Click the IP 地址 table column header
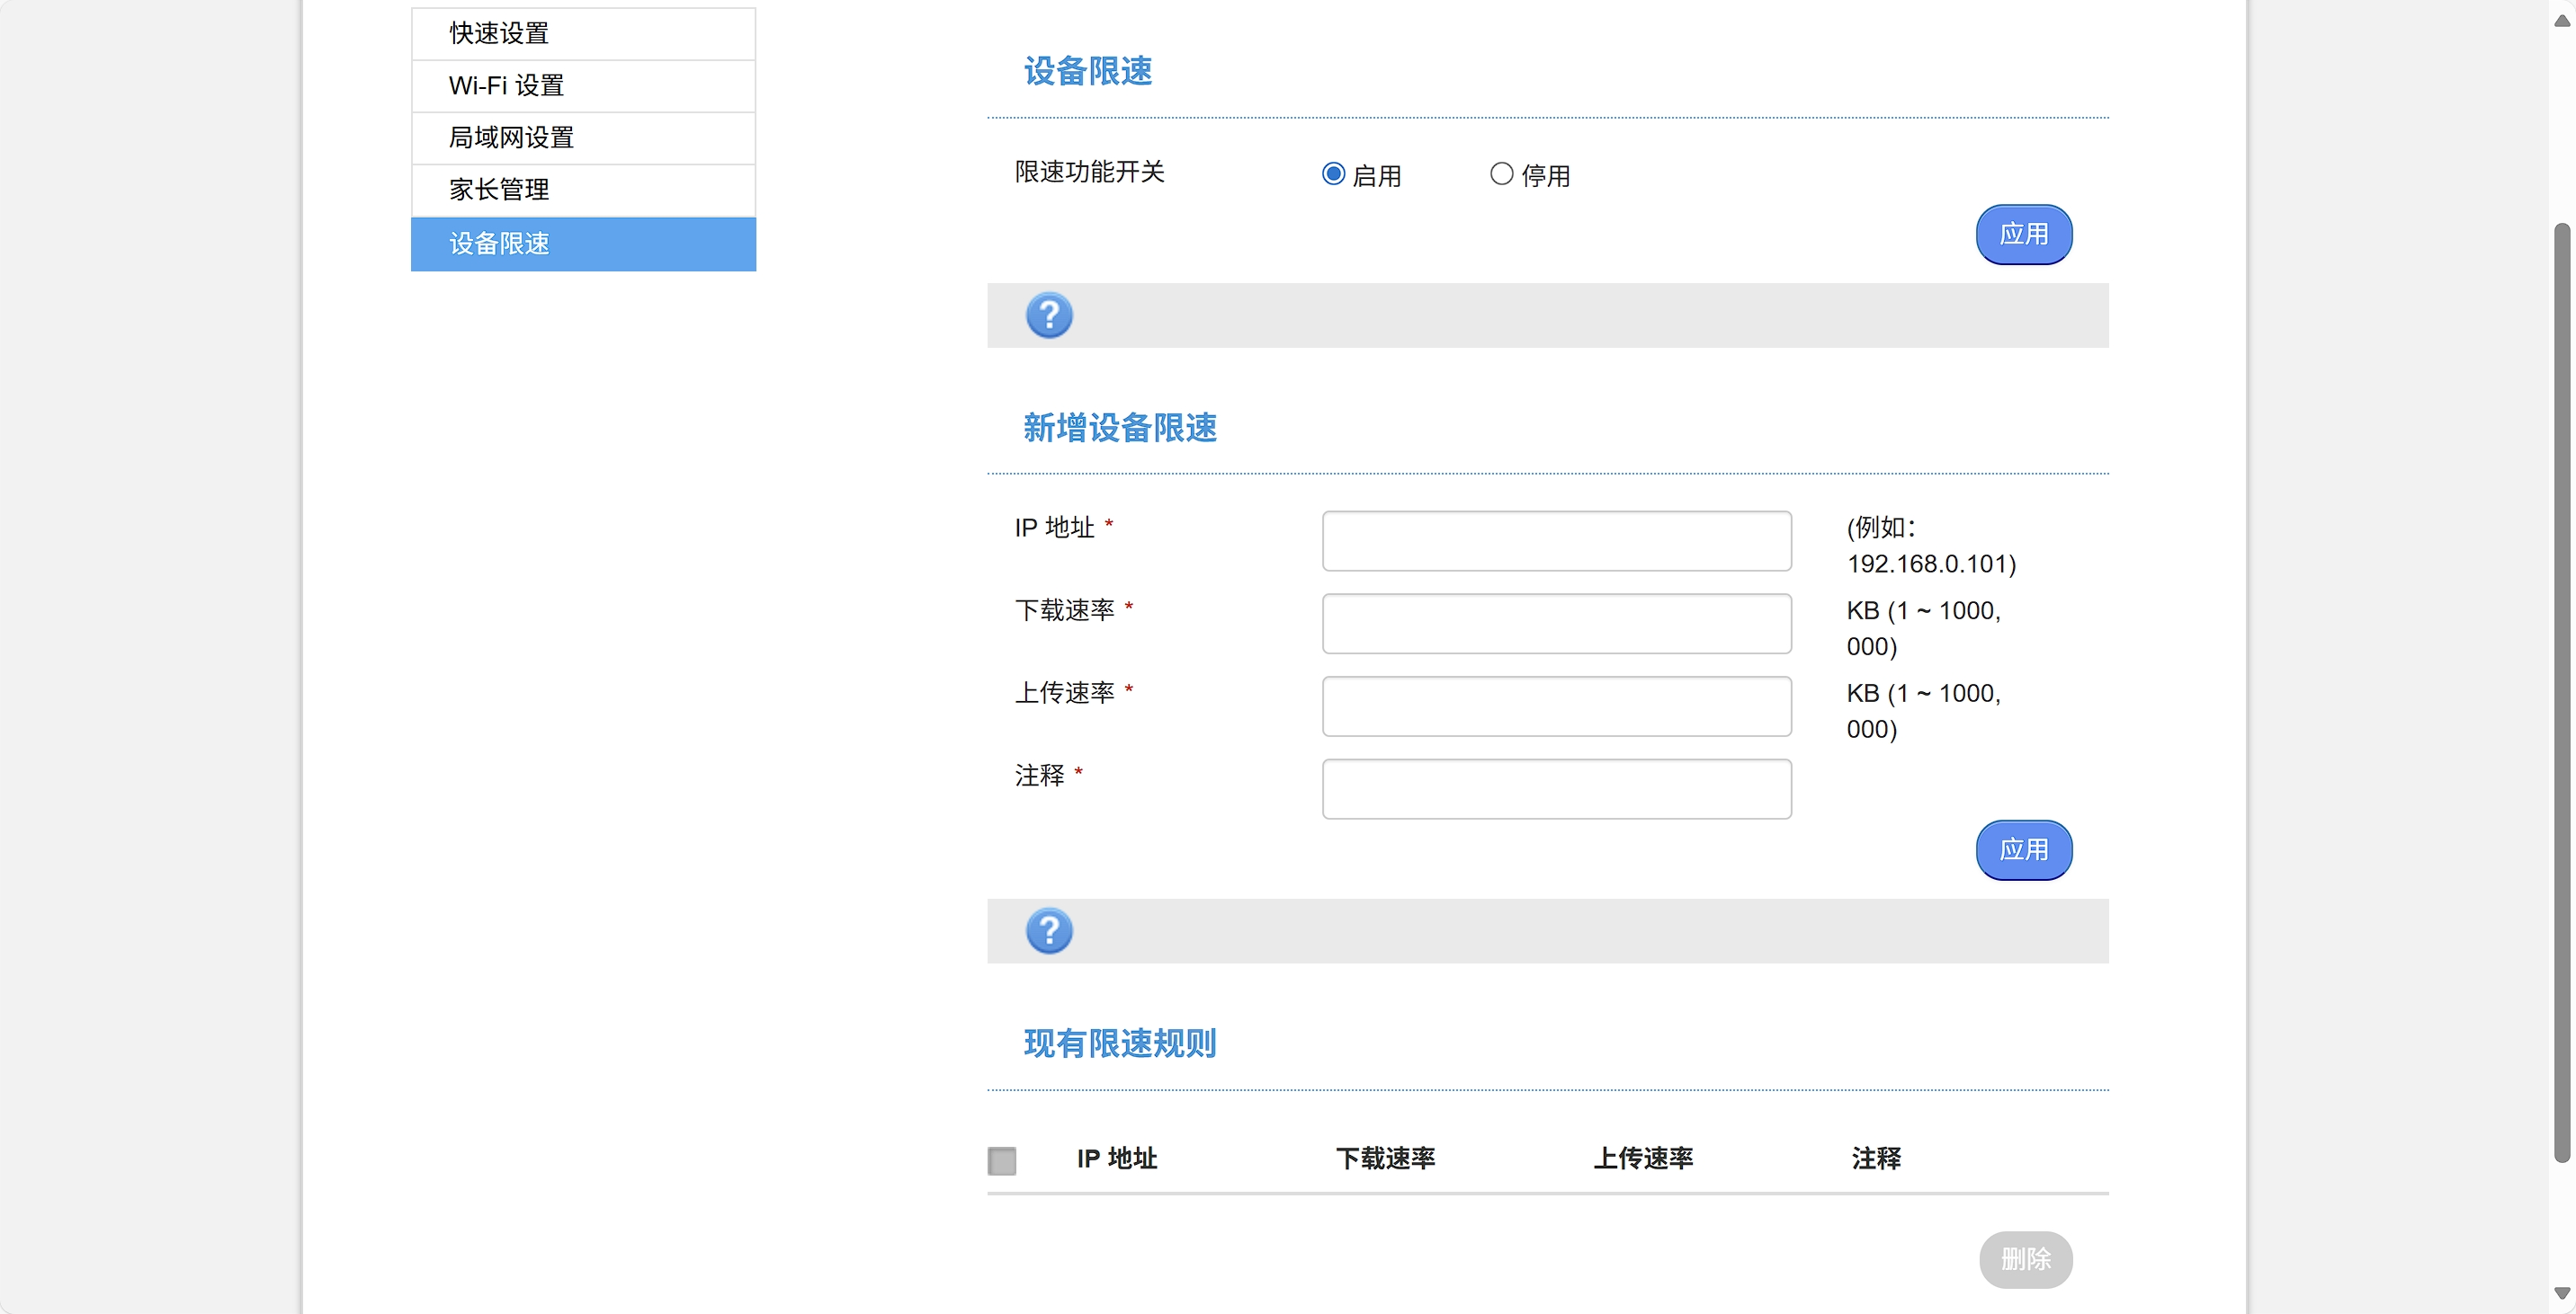Image resolution: width=2576 pixels, height=1314 pixels. click(x=1117, y=1159)
